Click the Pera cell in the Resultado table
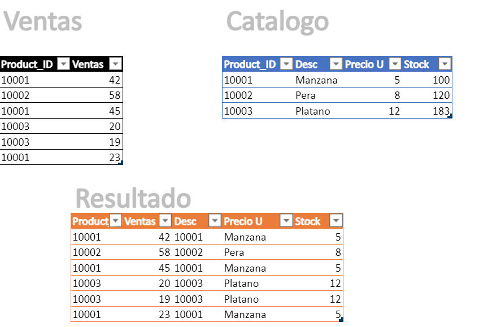The image size is (479, 327). pyautogui.click(x=234, y=252)
